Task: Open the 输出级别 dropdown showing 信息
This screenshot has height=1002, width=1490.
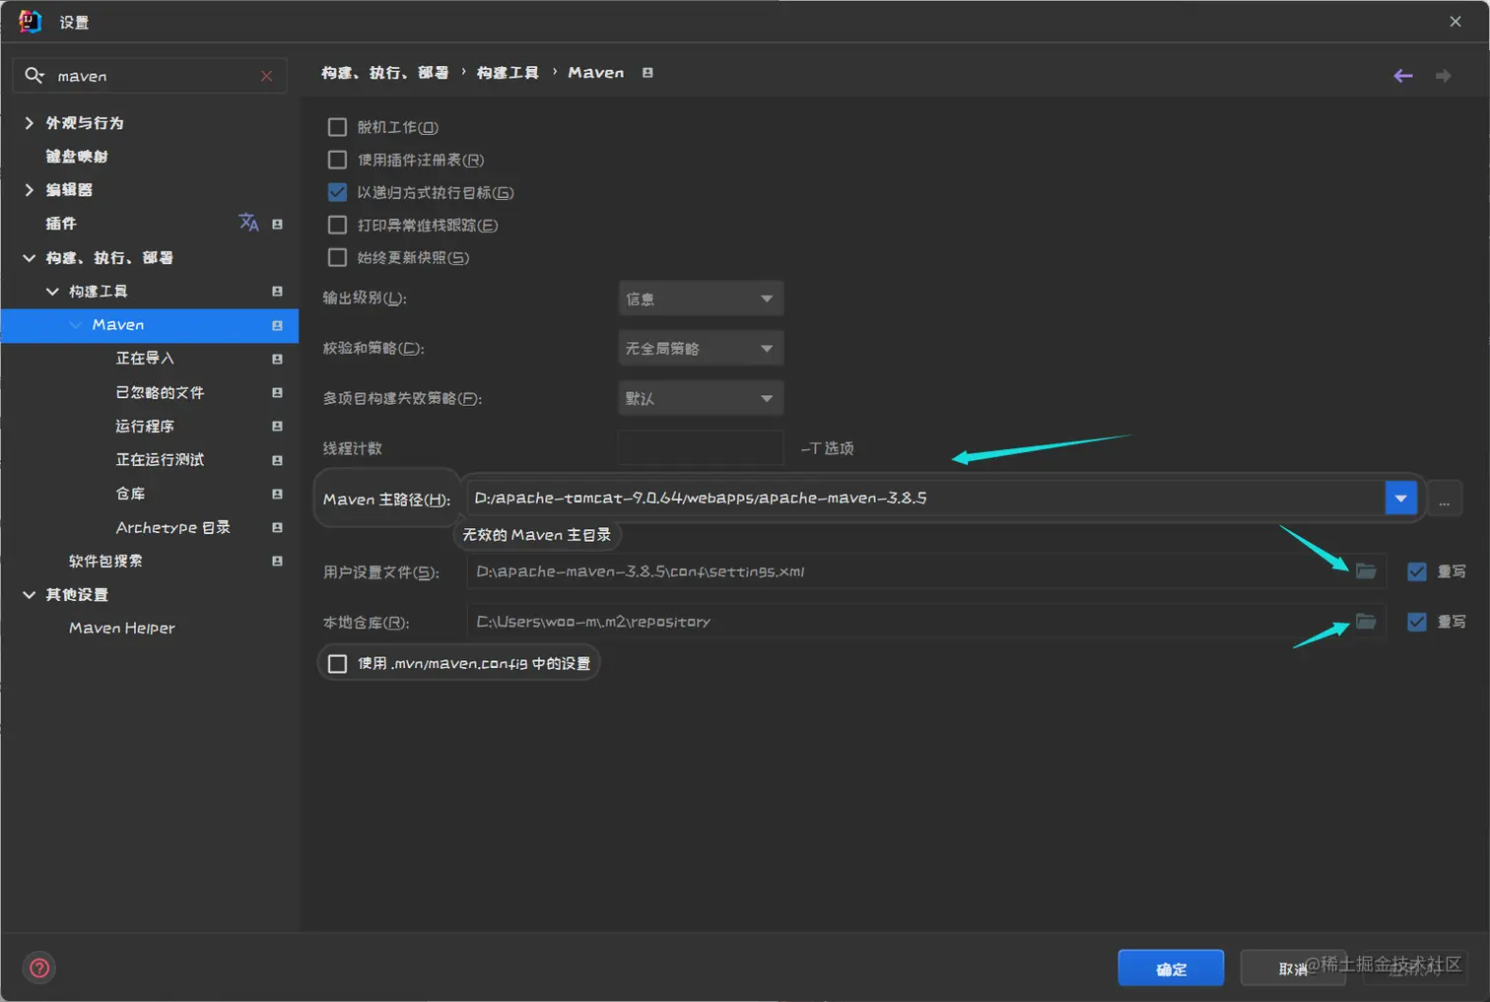Action: click(x=701, y=299)
